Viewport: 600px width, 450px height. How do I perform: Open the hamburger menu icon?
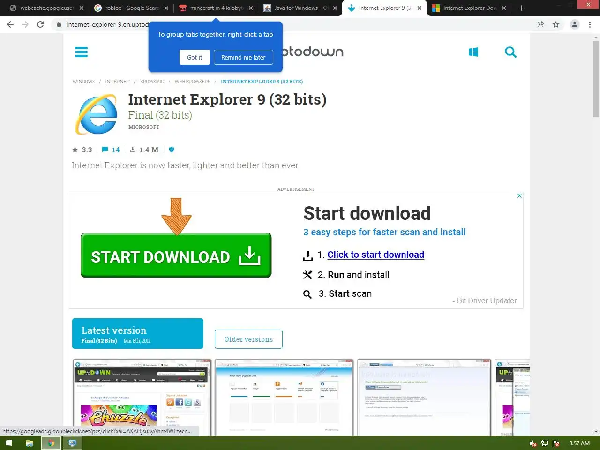[x=81, y=52]
